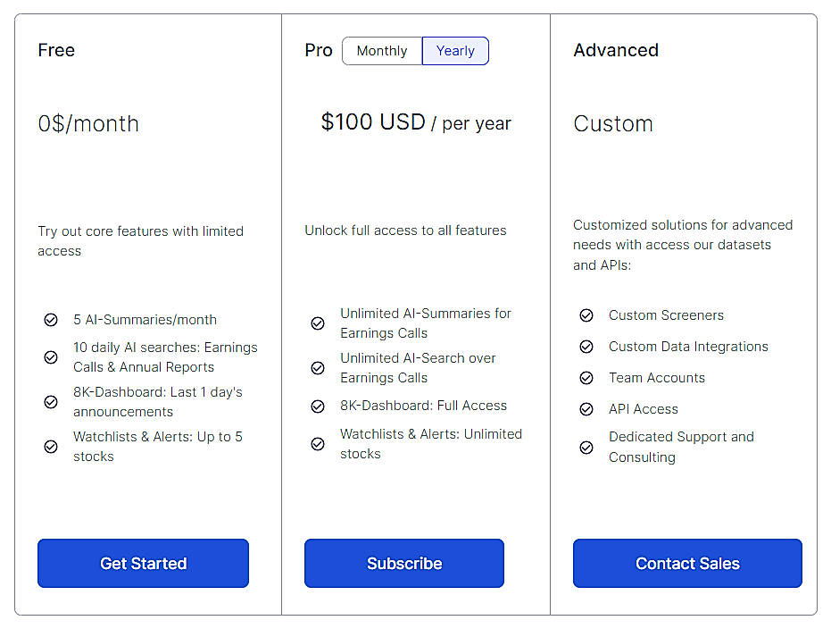The image size is (831, 637).
Task: Click the checkmark beside "Dedicated Support and Consulting"
Action: pos(586,447)
